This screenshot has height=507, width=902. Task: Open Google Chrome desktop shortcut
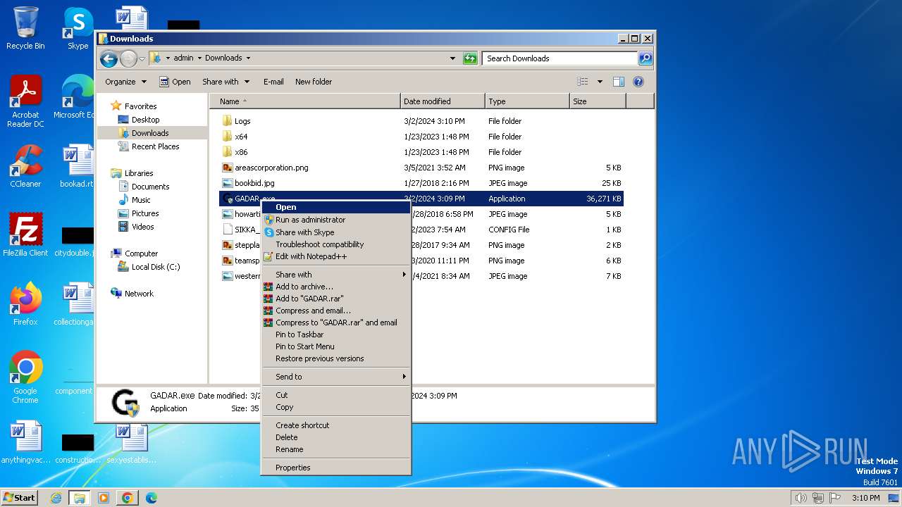pyautogui.click(x=25, y=377)
